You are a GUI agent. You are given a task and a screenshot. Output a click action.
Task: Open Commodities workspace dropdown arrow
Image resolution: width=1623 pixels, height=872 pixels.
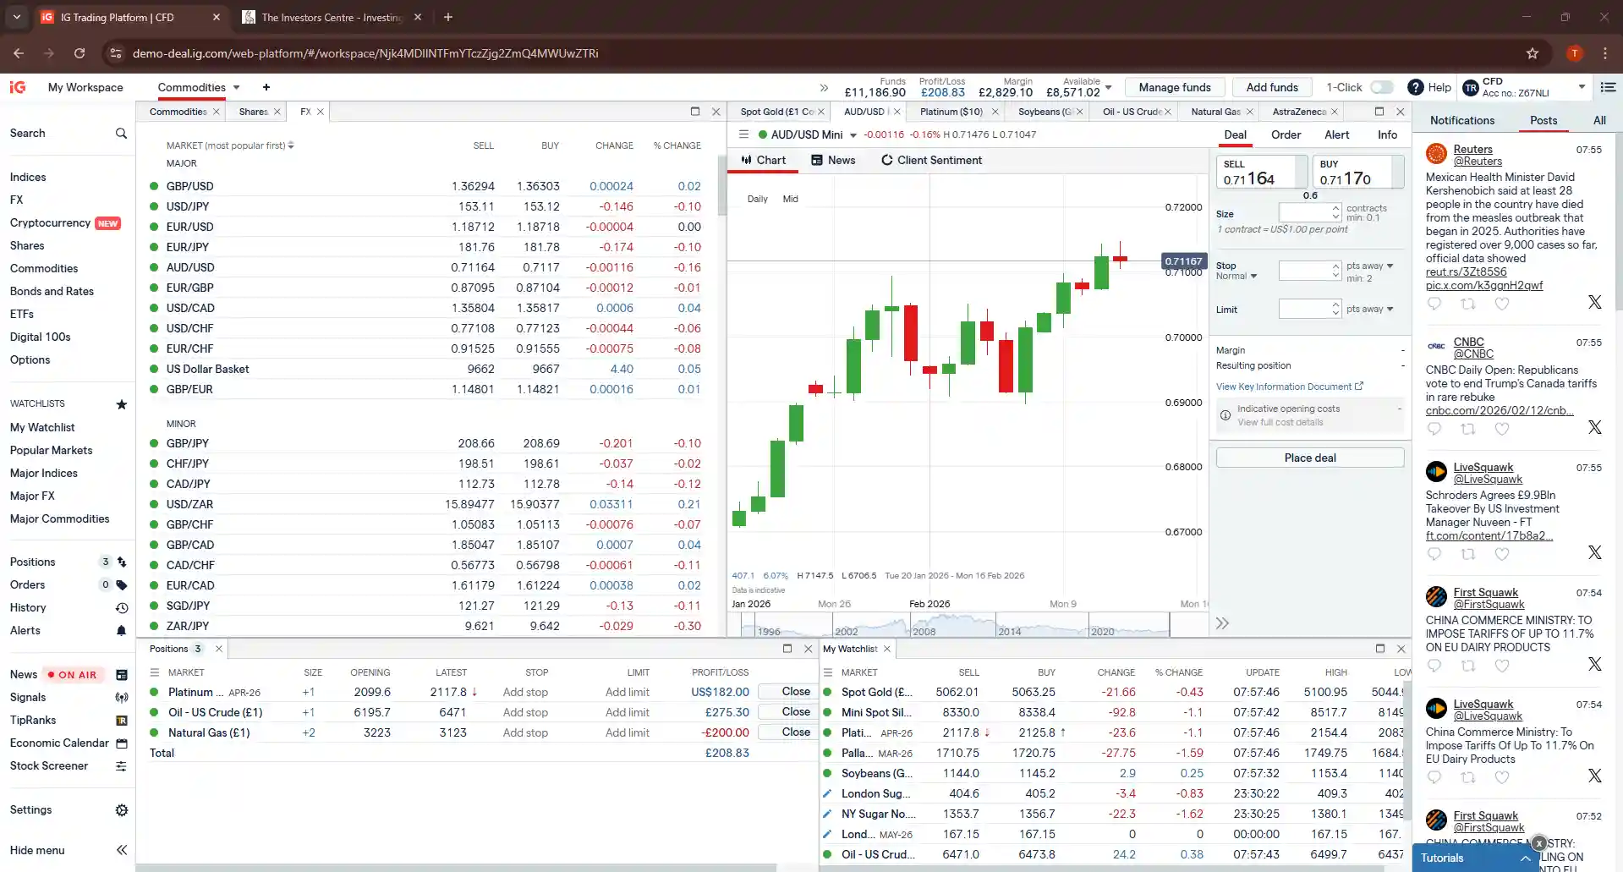(x=237, y=87)
